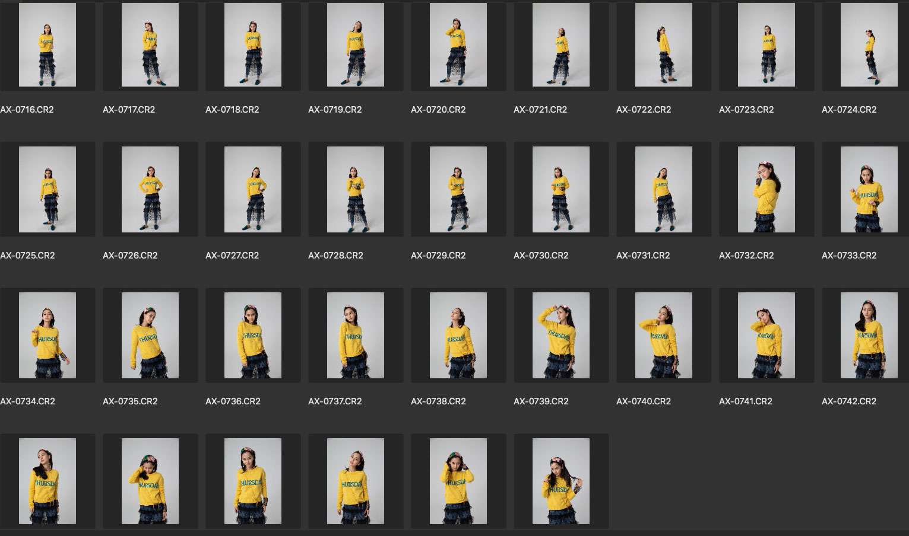Select the AX-0727.CR2 file name text
This screenshot has width=909, height=536.
[232, 256]
